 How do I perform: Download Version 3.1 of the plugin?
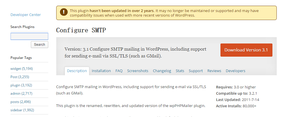pos(246,50)
